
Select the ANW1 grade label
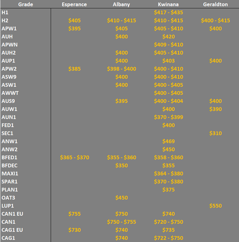pos(10,141)
